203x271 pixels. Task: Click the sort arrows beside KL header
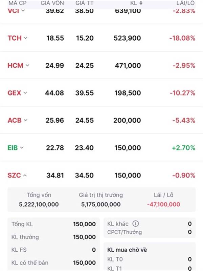point(141,3)
